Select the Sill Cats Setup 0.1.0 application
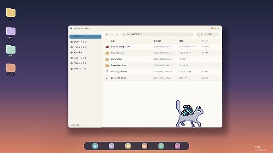 (x=162, y=47)
